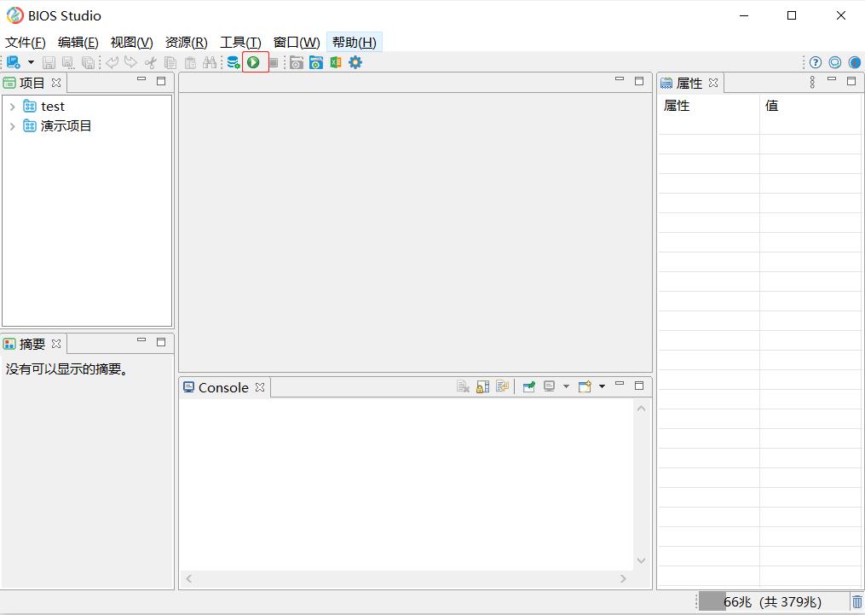
Task: Click the Open Console icon
Action: [x=585, y=386]
